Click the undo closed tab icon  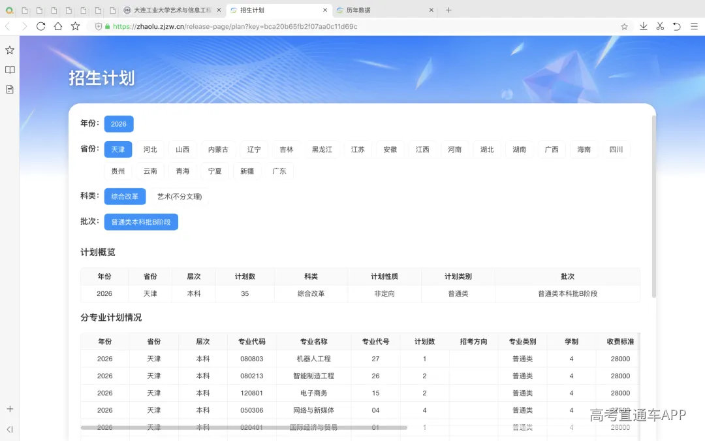tap(677, 26)
